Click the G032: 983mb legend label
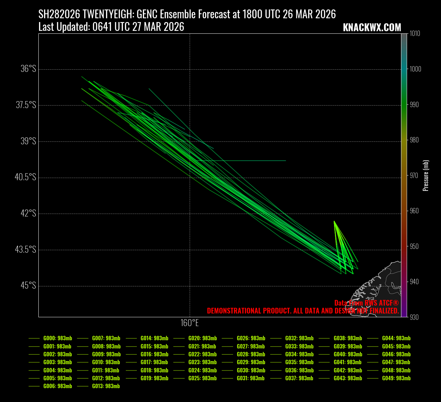 pos(299,338)
